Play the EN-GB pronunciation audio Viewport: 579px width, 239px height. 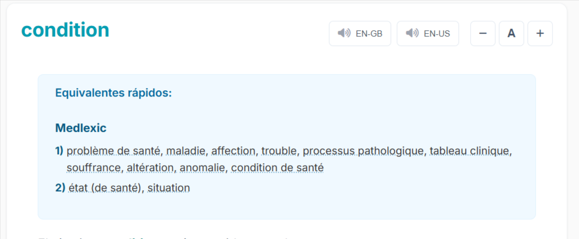pos(360,34)
